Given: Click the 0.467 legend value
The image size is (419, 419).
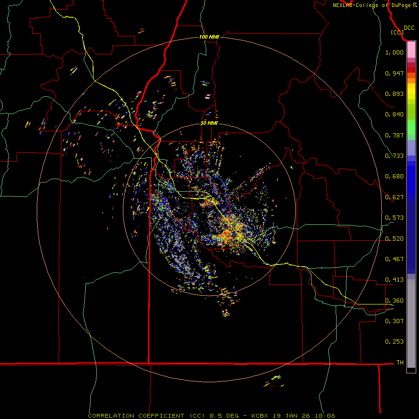Looking at the screenshot, I should pyautogui.click(x=394, y=259).
